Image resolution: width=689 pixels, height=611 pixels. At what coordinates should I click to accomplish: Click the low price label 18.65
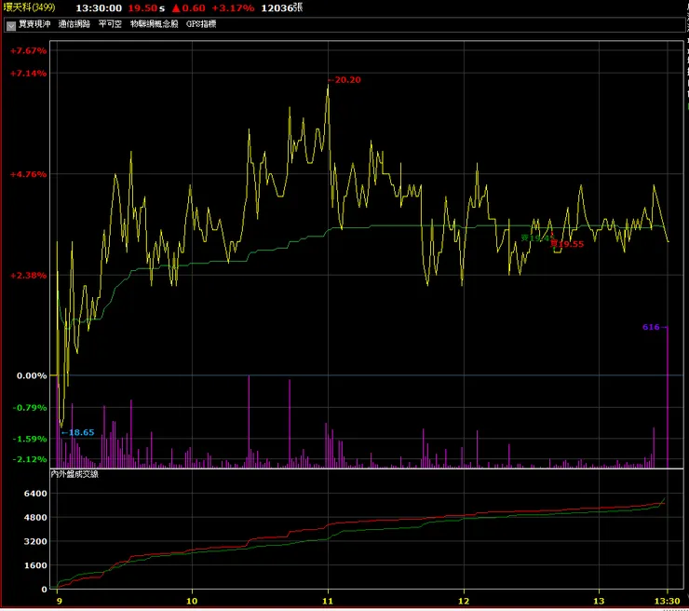(81, 432)
